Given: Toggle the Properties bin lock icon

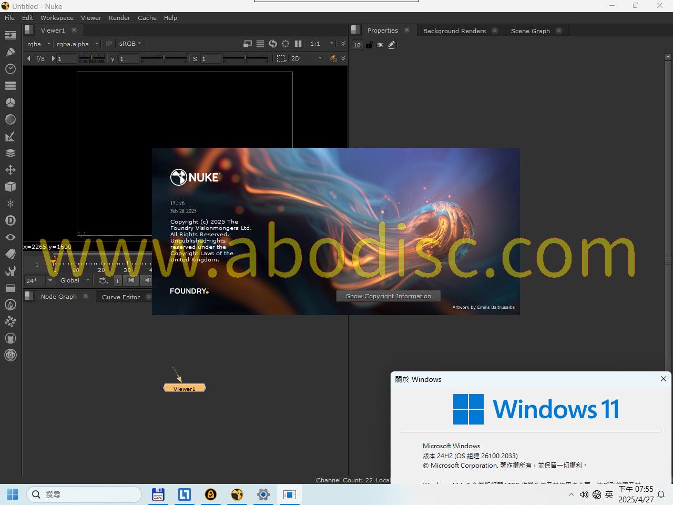Looking at the screenshot, I should 369,45.
